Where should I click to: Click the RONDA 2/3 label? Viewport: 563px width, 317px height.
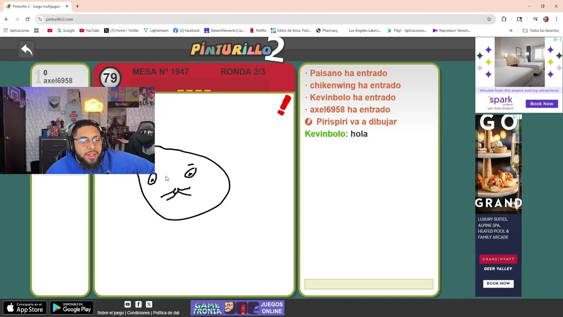point(243,72)
